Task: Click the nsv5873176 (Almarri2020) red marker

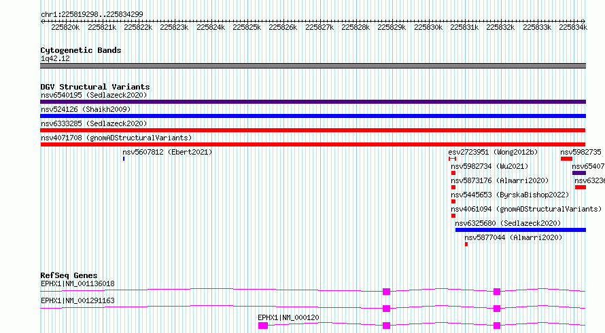Action: pyautogui.click(x=453, y=187)
